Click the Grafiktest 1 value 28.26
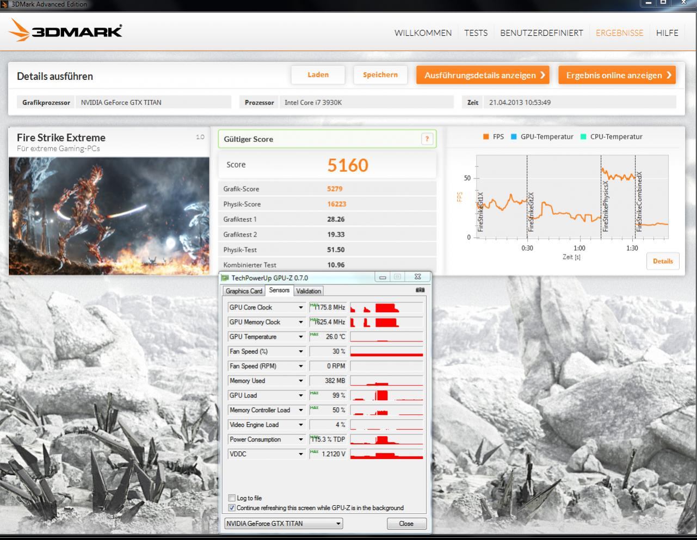 point(336,220)
